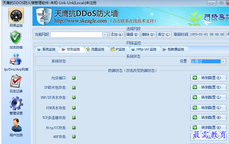Expand the 当前网段 dropdown arrow

(x=105, y=35)
